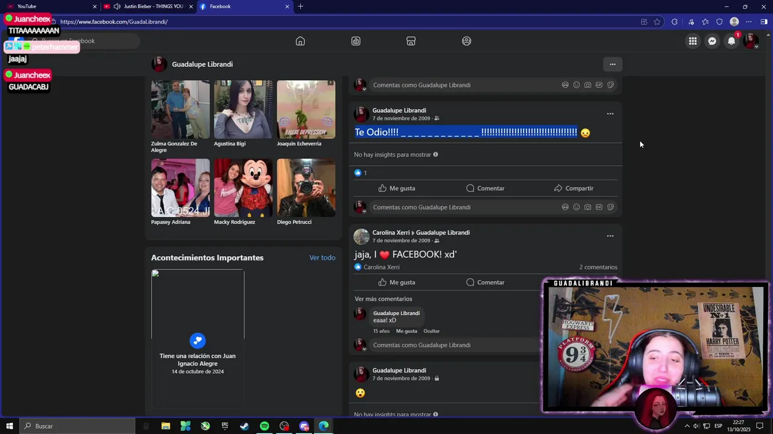Open the relationship event with Juan Ignacio Alegre
The height and width of the screenshot is (434, 773).
coord(197,339)
